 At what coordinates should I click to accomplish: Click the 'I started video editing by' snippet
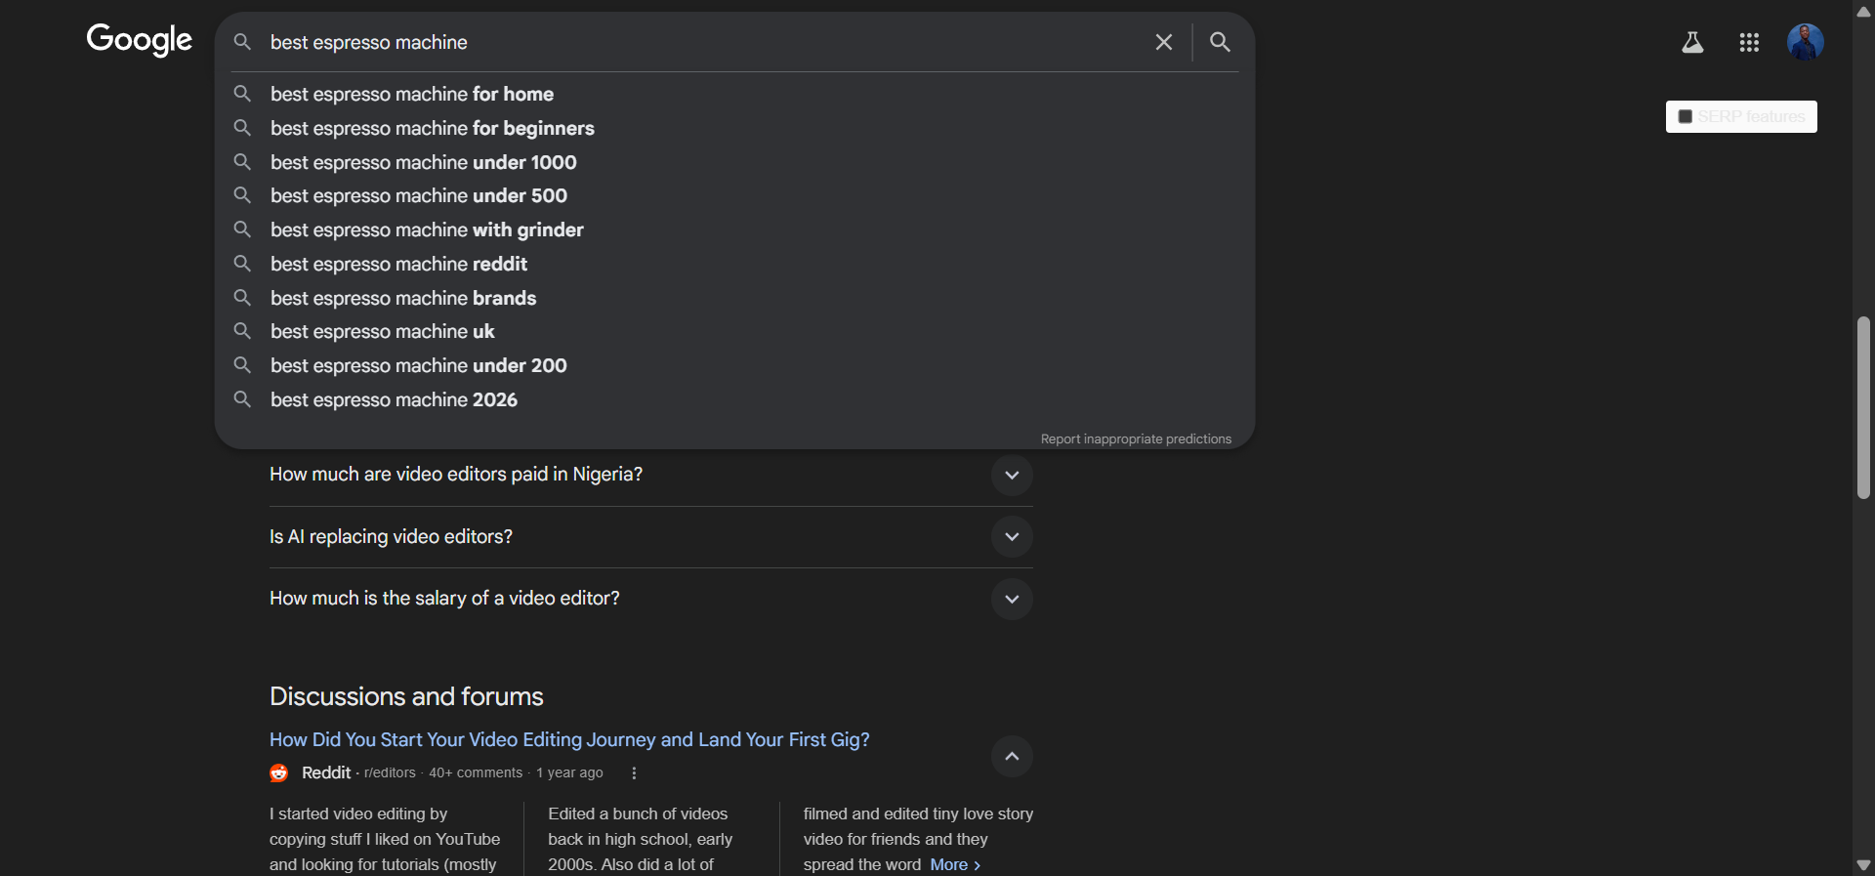[385, 839]
